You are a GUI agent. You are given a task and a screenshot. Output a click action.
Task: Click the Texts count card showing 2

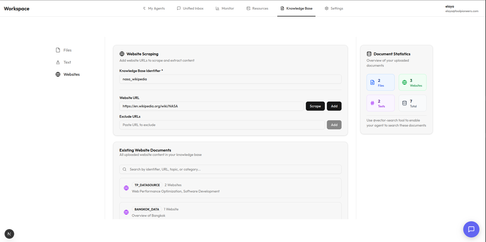(x=381, y=103)
